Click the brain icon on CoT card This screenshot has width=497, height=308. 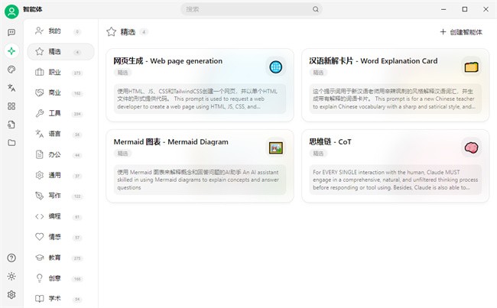pos(471,148)
